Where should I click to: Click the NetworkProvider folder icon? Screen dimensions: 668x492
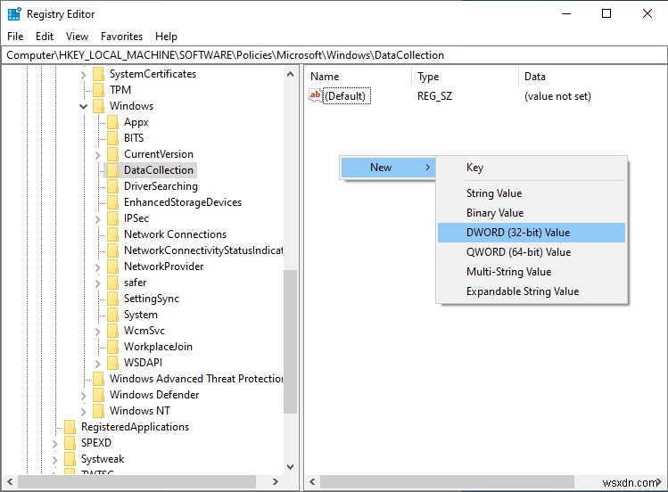point(113,266)
